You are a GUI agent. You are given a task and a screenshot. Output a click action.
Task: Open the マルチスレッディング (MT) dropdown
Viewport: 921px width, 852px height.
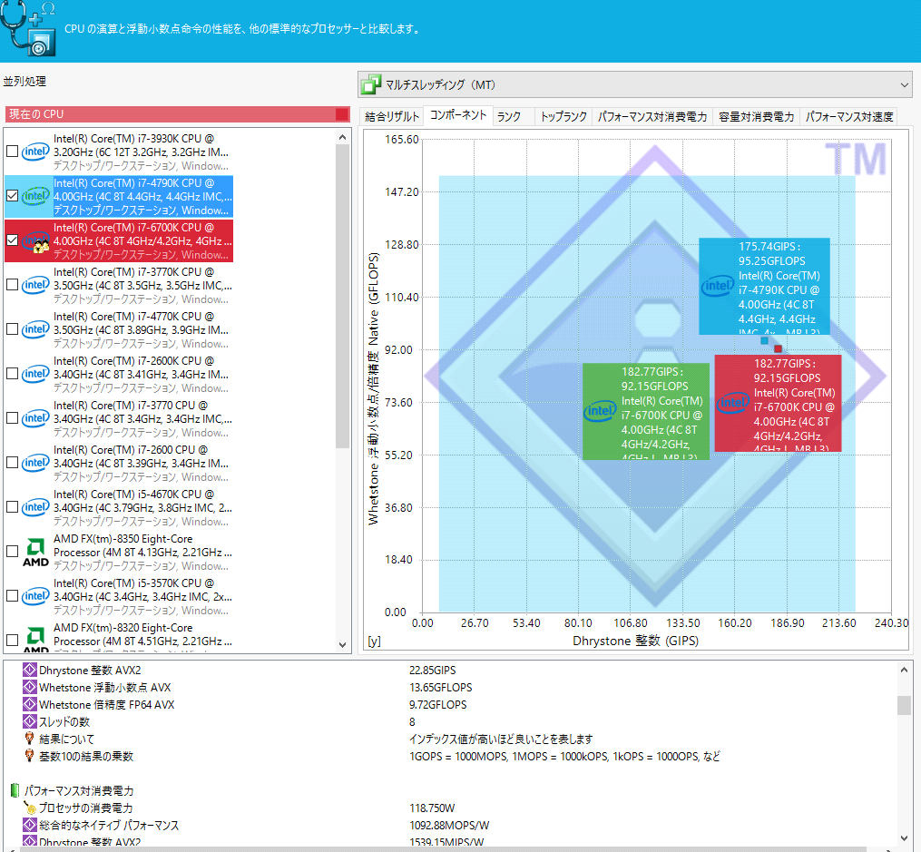pyautogui.click(x=634, y=85)
